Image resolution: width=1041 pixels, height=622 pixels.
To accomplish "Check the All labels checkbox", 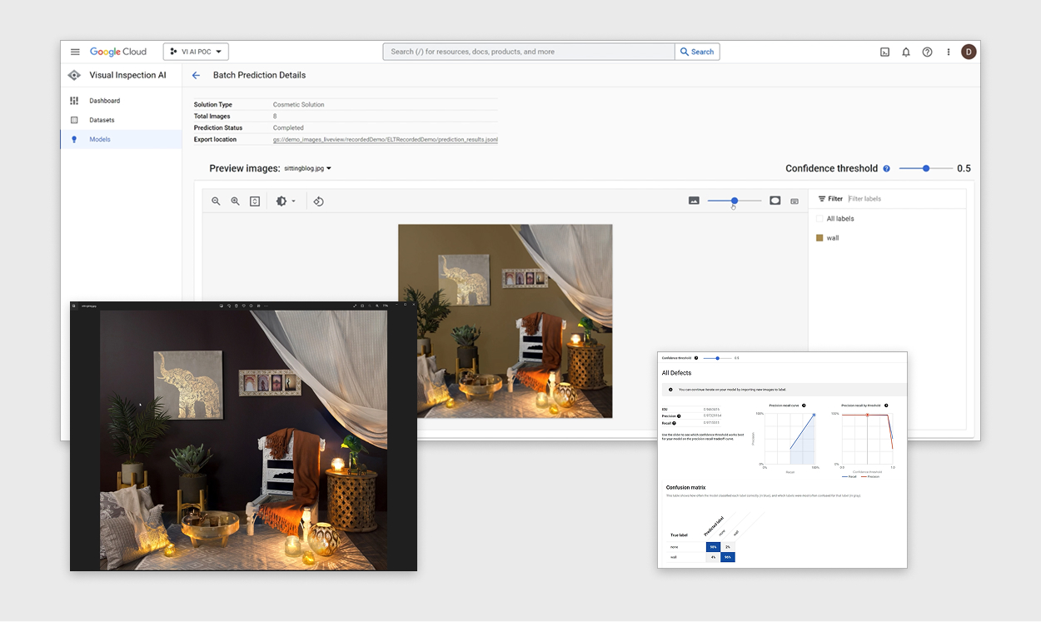I will pyautogui.click(x=819, y=219).
